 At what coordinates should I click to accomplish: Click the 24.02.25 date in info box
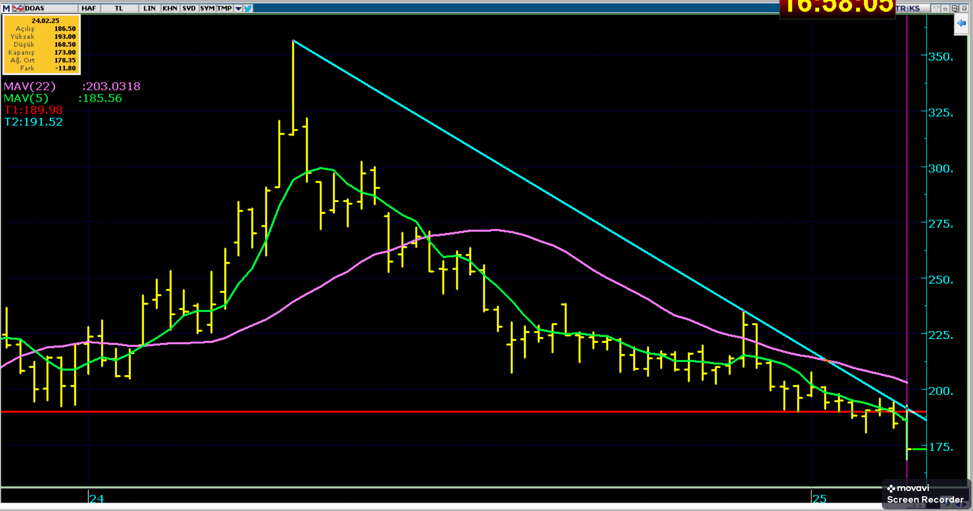(45, 21)
